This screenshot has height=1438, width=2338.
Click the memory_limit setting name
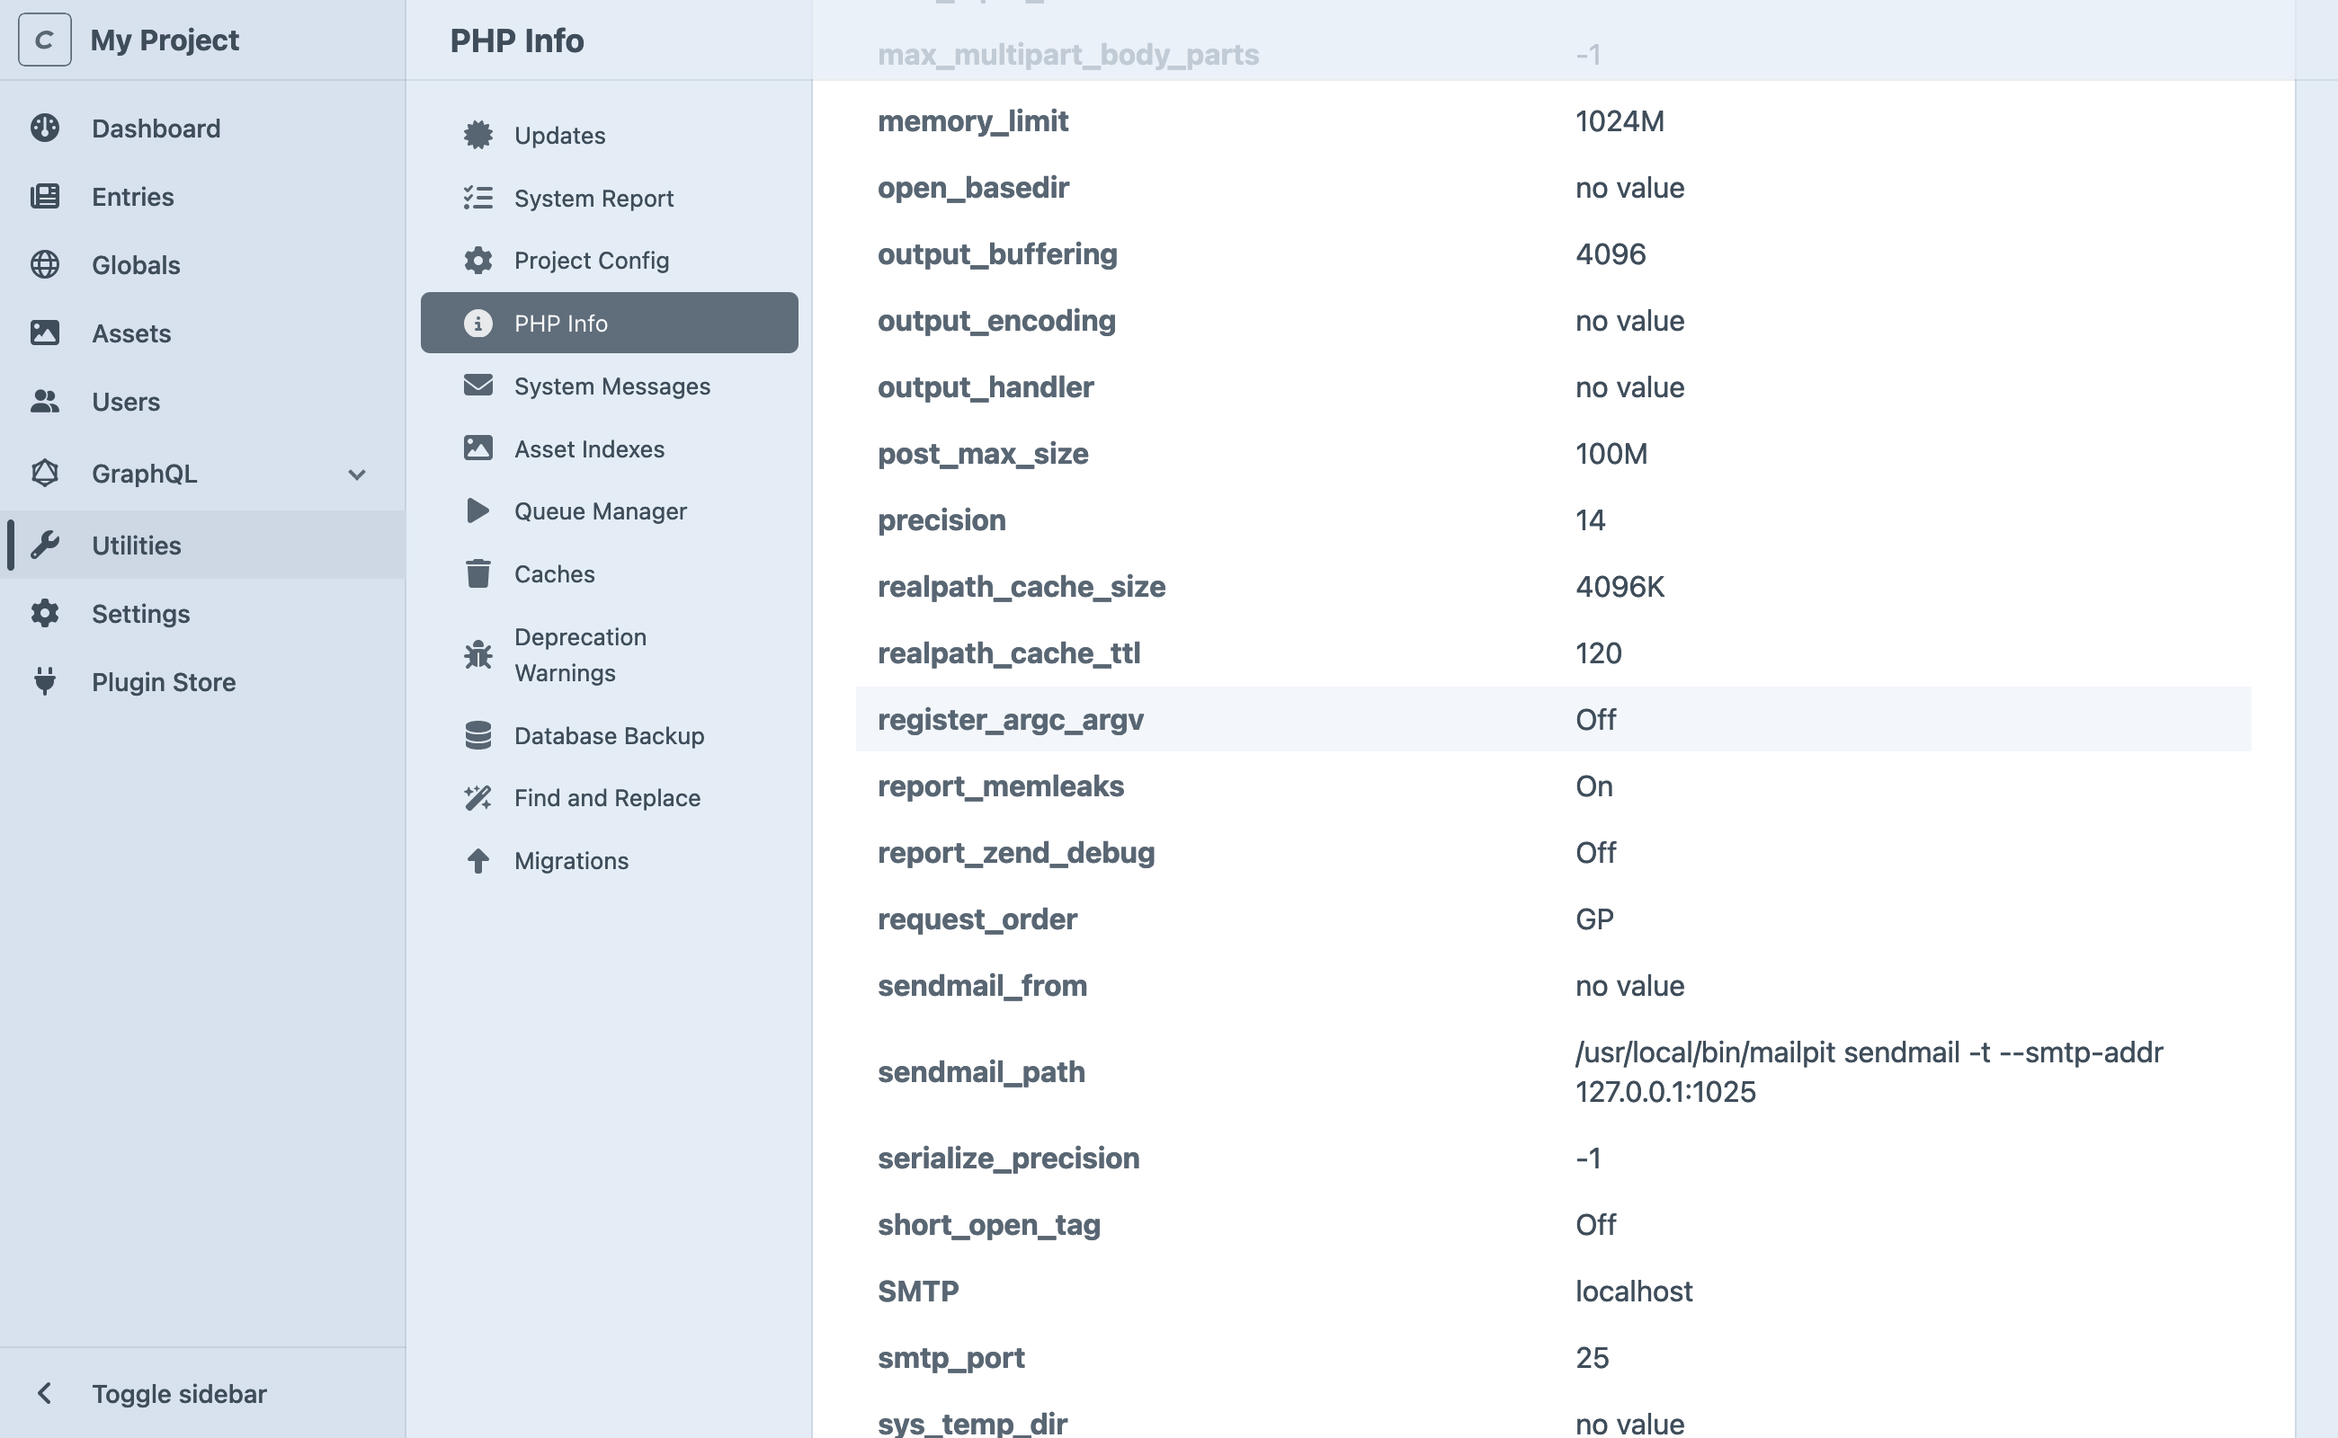972,120
